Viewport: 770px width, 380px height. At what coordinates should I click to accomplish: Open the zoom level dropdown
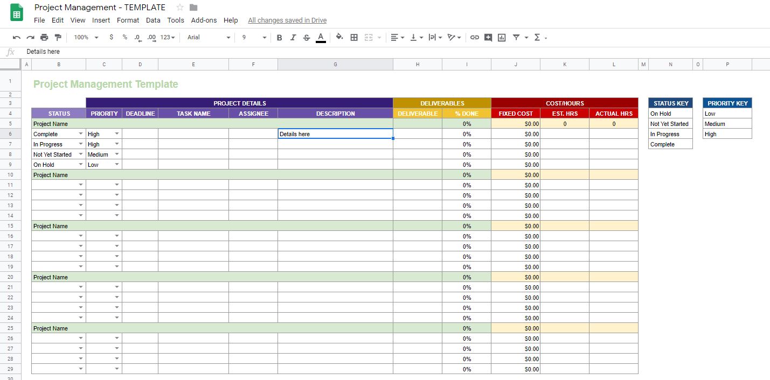click(86, 37)
